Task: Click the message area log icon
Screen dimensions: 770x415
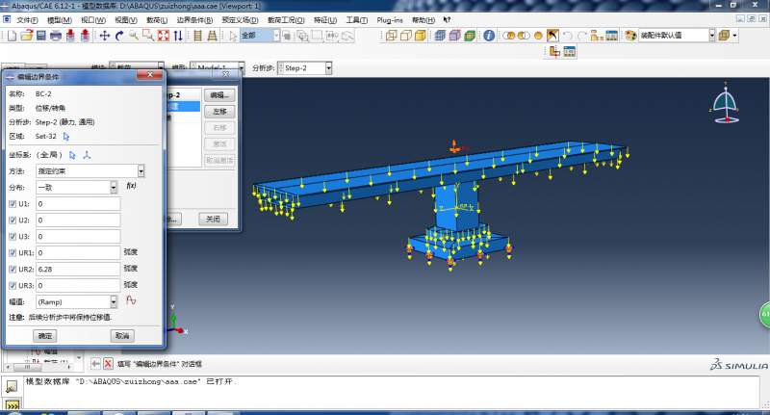Action: pos(12,387)
